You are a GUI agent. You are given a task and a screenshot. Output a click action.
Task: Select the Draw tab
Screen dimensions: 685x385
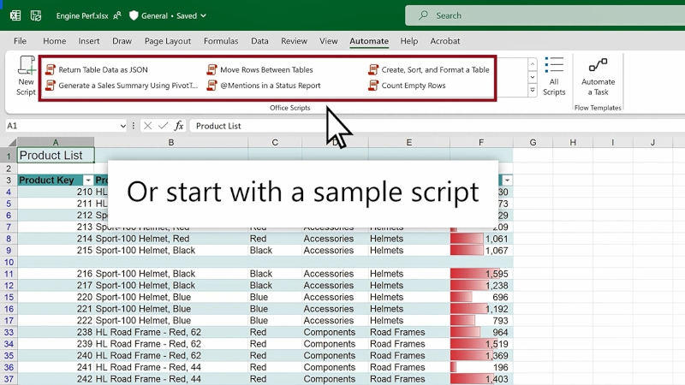tap(122, 41)
